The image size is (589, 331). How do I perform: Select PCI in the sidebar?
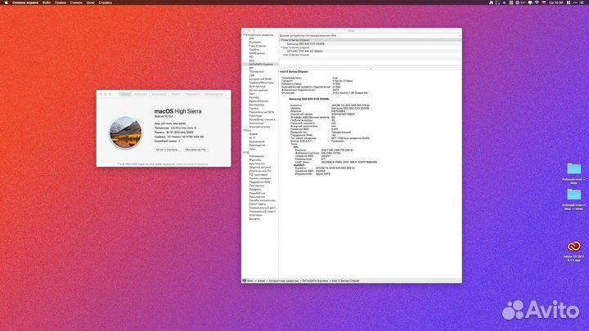coord(251,57)
